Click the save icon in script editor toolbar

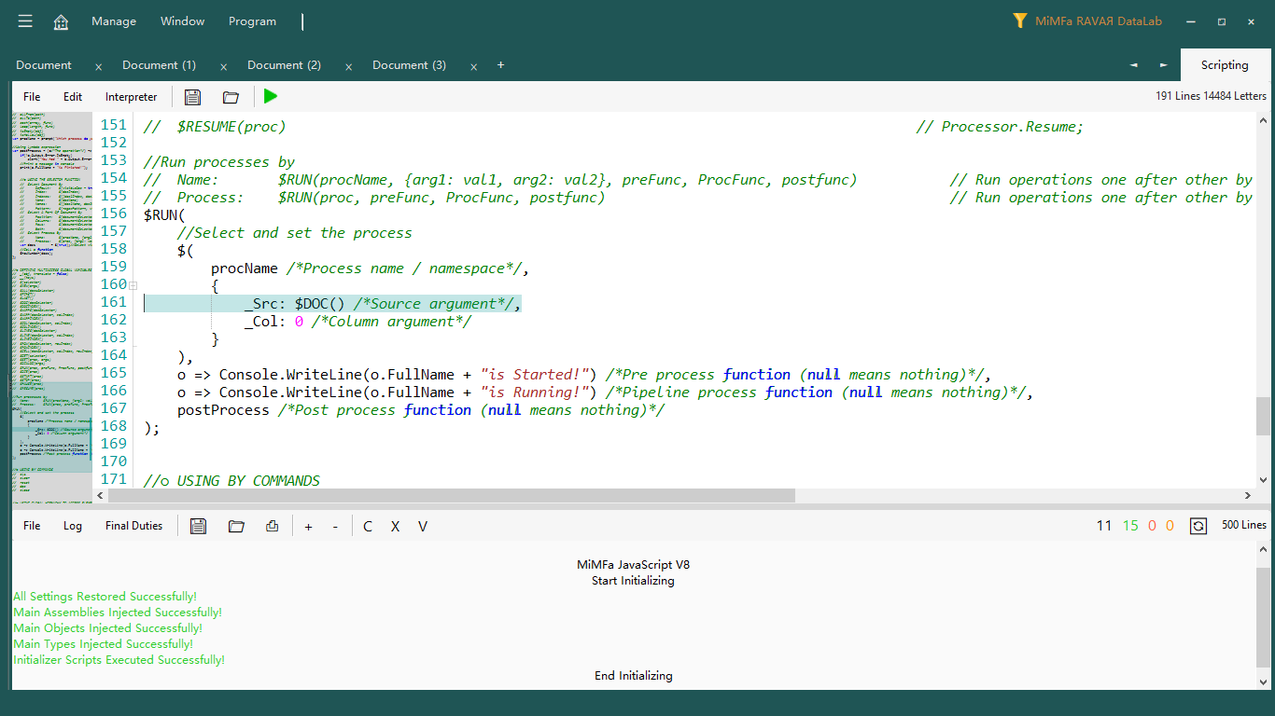click(x=192, y=97)
